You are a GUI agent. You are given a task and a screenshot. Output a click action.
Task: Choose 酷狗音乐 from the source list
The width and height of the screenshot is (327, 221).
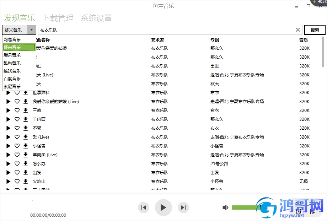[19, 63]
